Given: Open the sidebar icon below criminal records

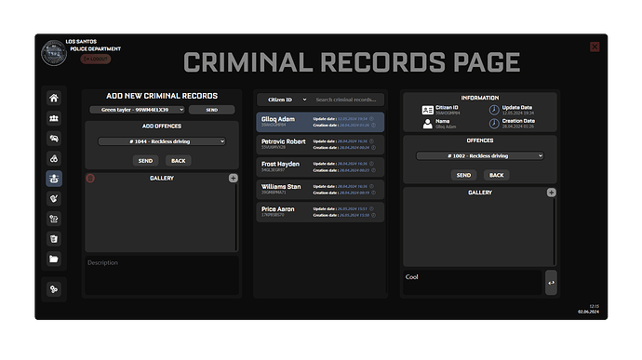Looking at the screenshot, I should tap(54, 199).
